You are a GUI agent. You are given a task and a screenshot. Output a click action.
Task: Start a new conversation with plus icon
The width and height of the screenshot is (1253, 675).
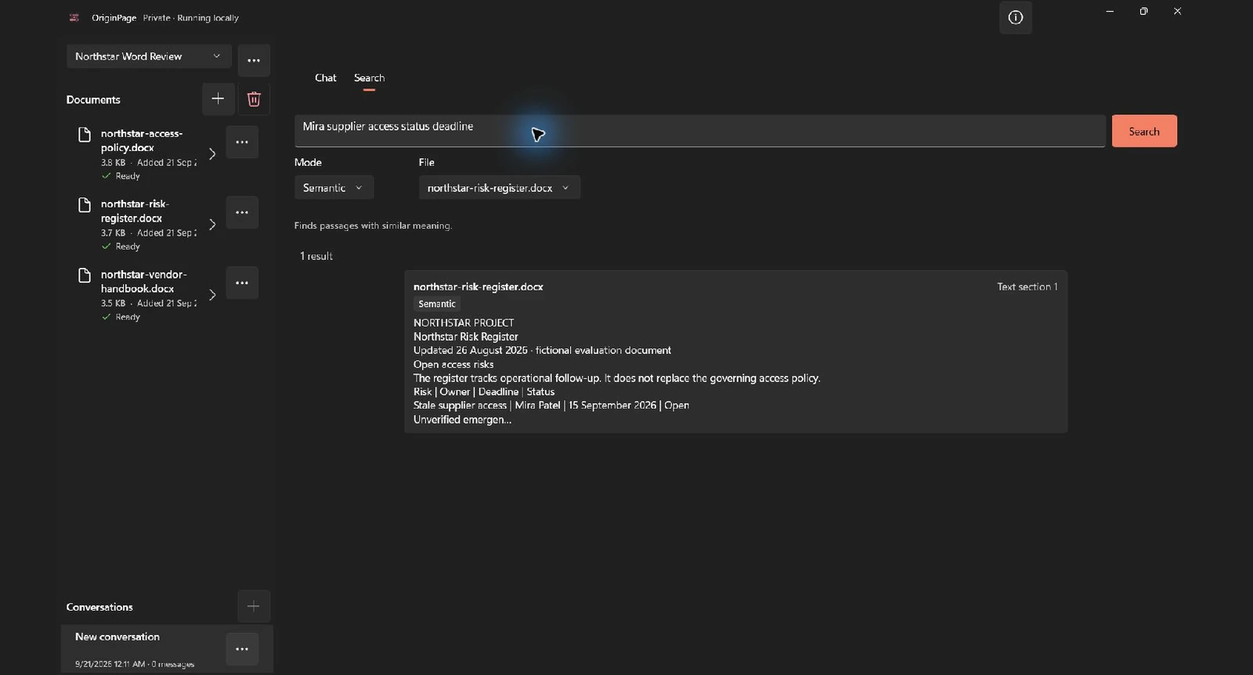254,606
